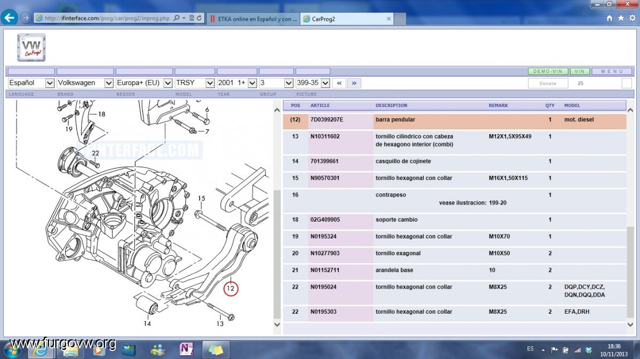This screenshot has height=359, width=640.
Task: Click article number N90570301
Action: (325, 178)
